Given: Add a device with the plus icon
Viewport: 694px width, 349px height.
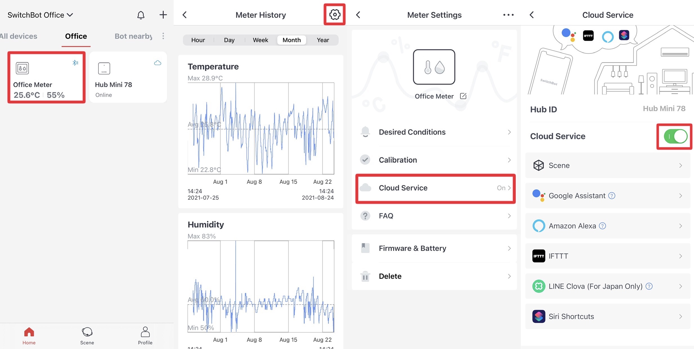Looking at the screenshot, I should (163, 15).
